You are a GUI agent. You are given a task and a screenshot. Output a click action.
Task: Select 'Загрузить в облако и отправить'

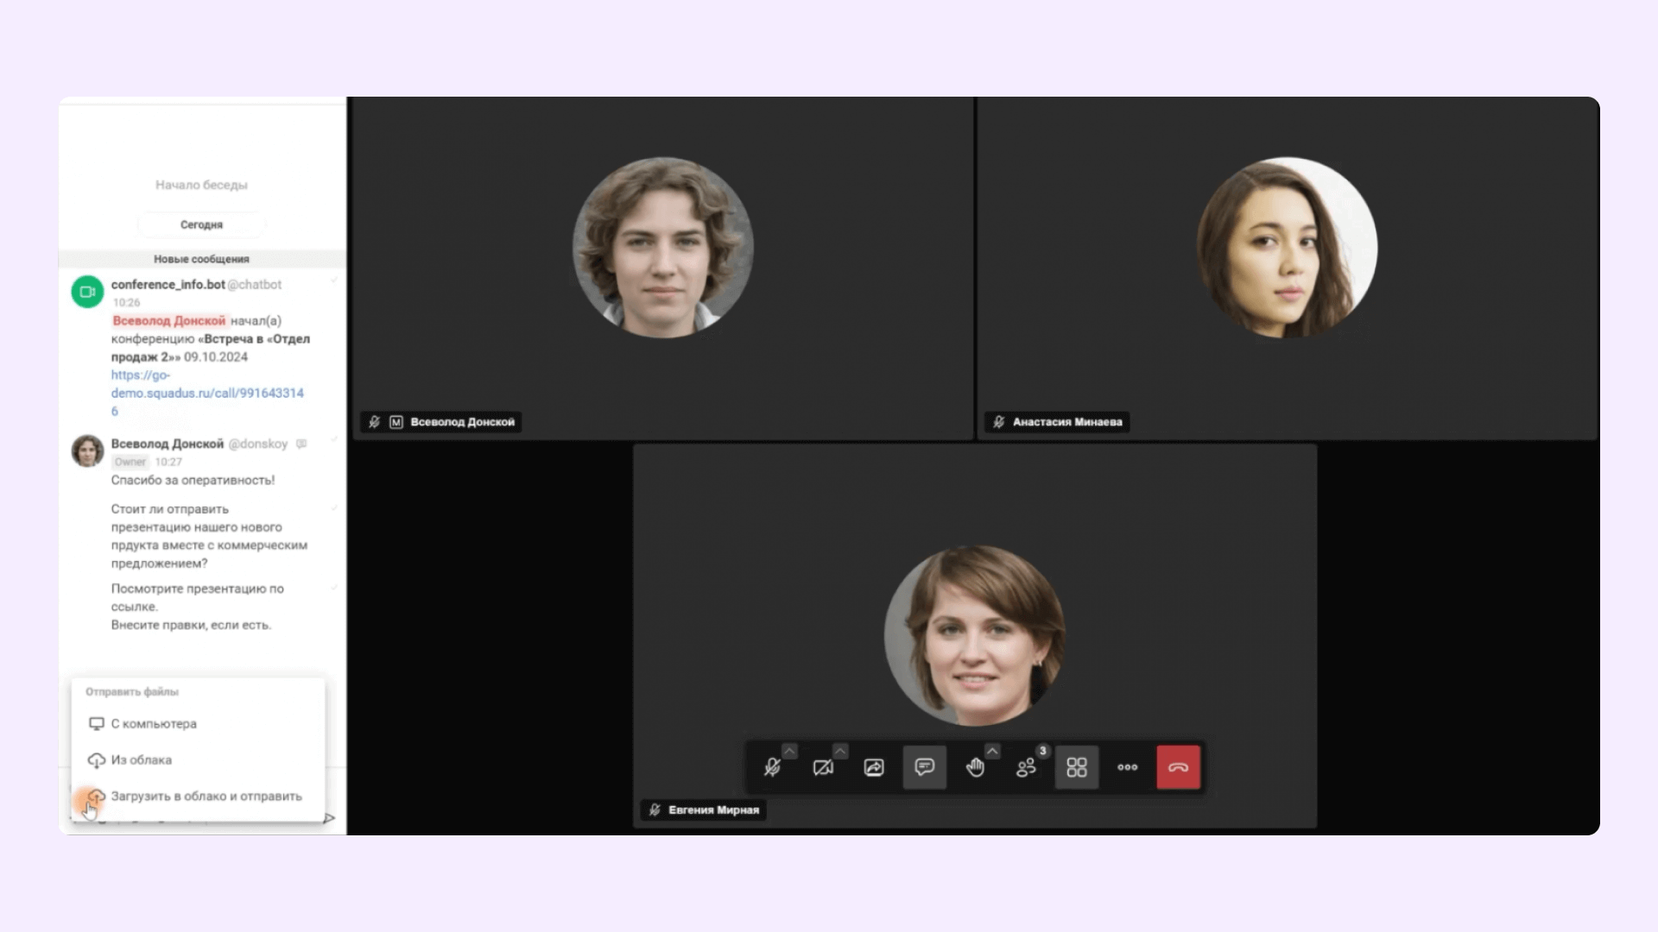click(x=206, y=797)
